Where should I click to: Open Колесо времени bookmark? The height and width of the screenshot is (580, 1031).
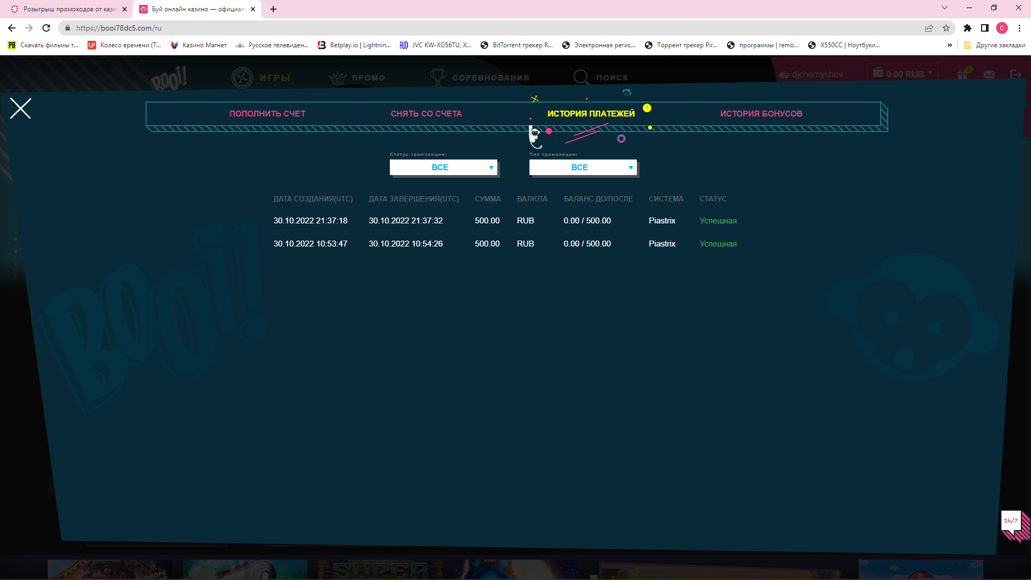125,45
